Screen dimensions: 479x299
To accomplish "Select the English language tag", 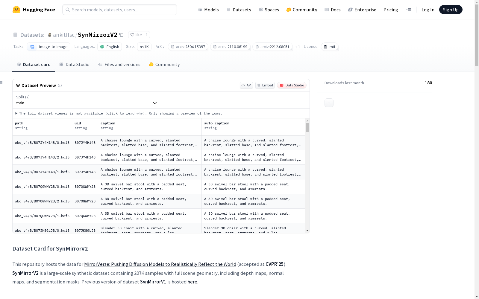I will click(110, 47).
